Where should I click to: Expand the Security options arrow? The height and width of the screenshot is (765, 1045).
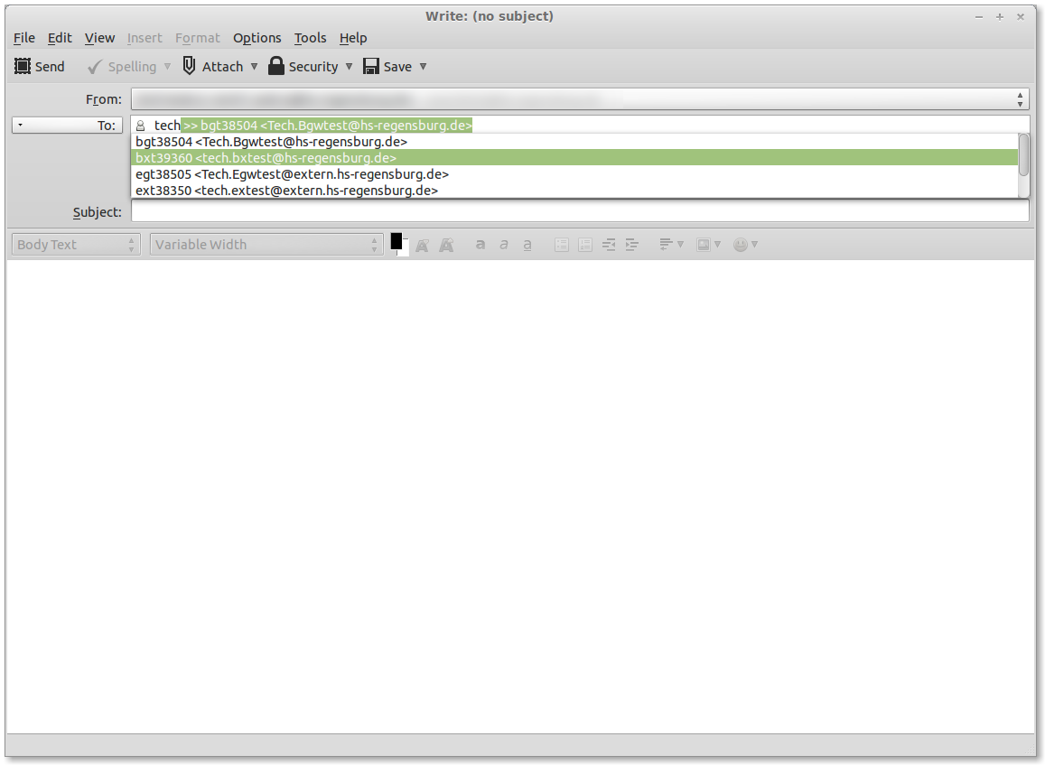pos(349,67)
